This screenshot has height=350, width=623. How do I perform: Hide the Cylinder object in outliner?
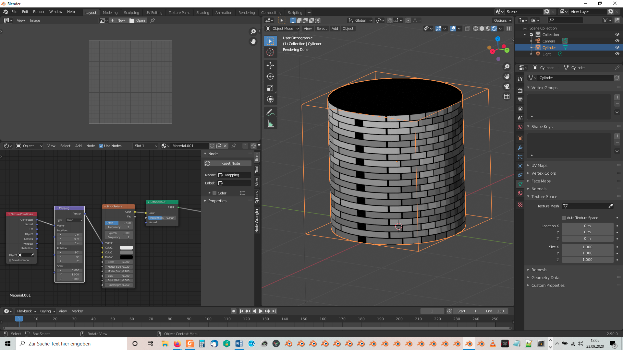pyautogui.click(x=617, y=47)
